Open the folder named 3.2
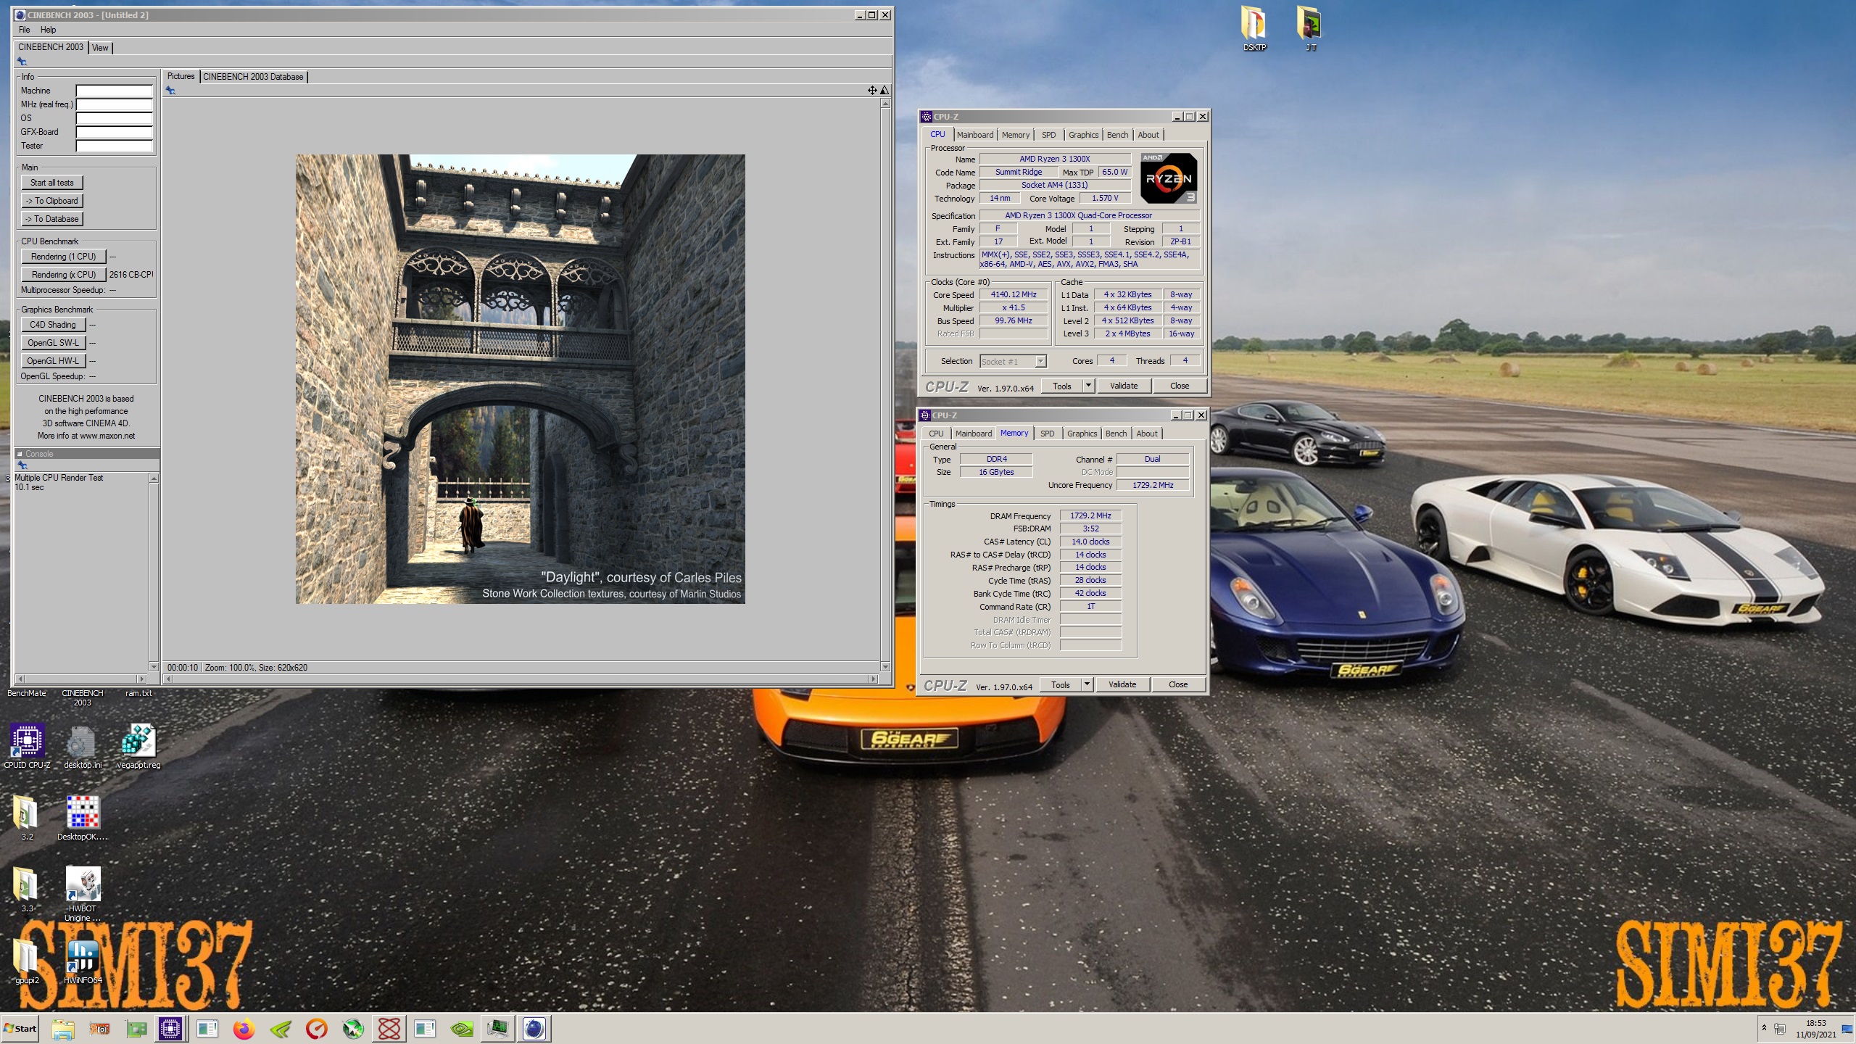 27,818
